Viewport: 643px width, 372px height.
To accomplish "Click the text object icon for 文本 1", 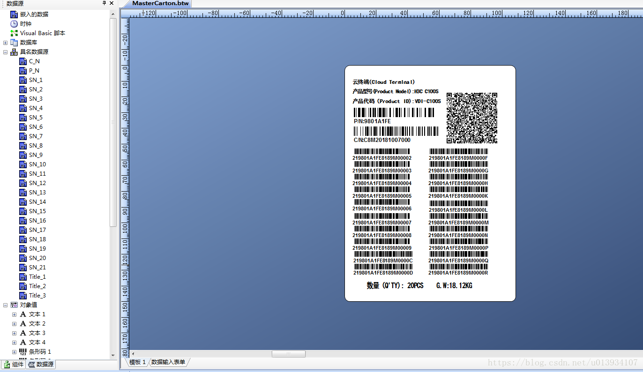I will click(x=23, y=314).
